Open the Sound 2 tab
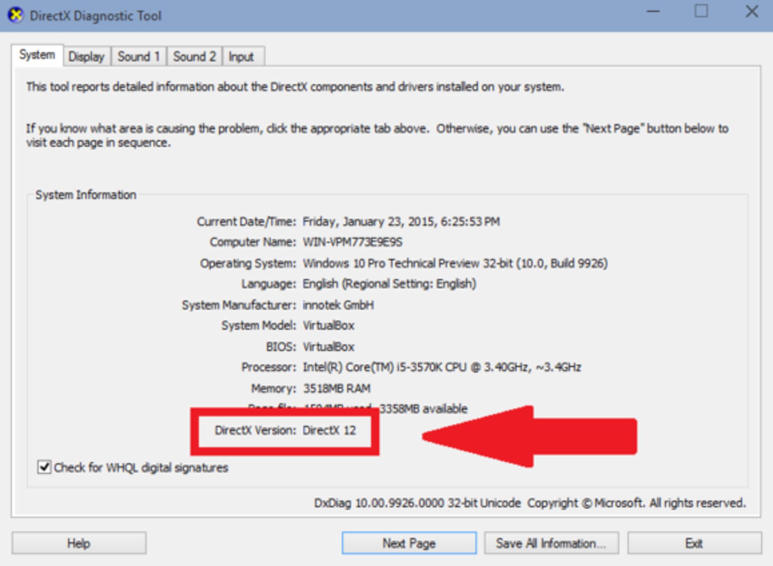Image resolution: width=773 pixels, height=566 pixels. pyautogui.click(x=194, y=56)
